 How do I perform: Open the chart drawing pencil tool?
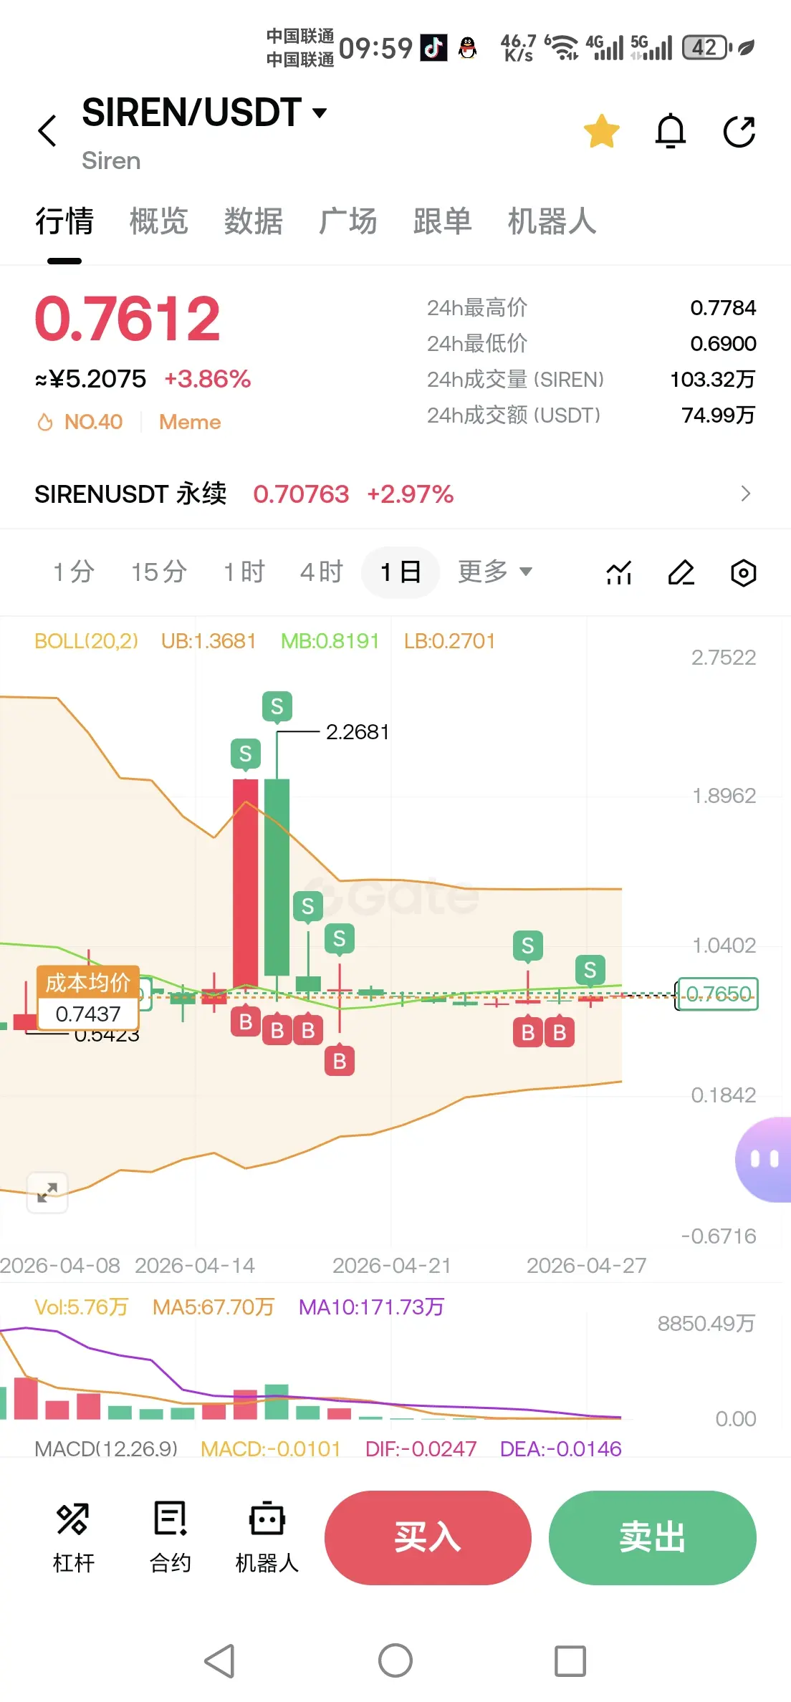click(x=681, y=572)
